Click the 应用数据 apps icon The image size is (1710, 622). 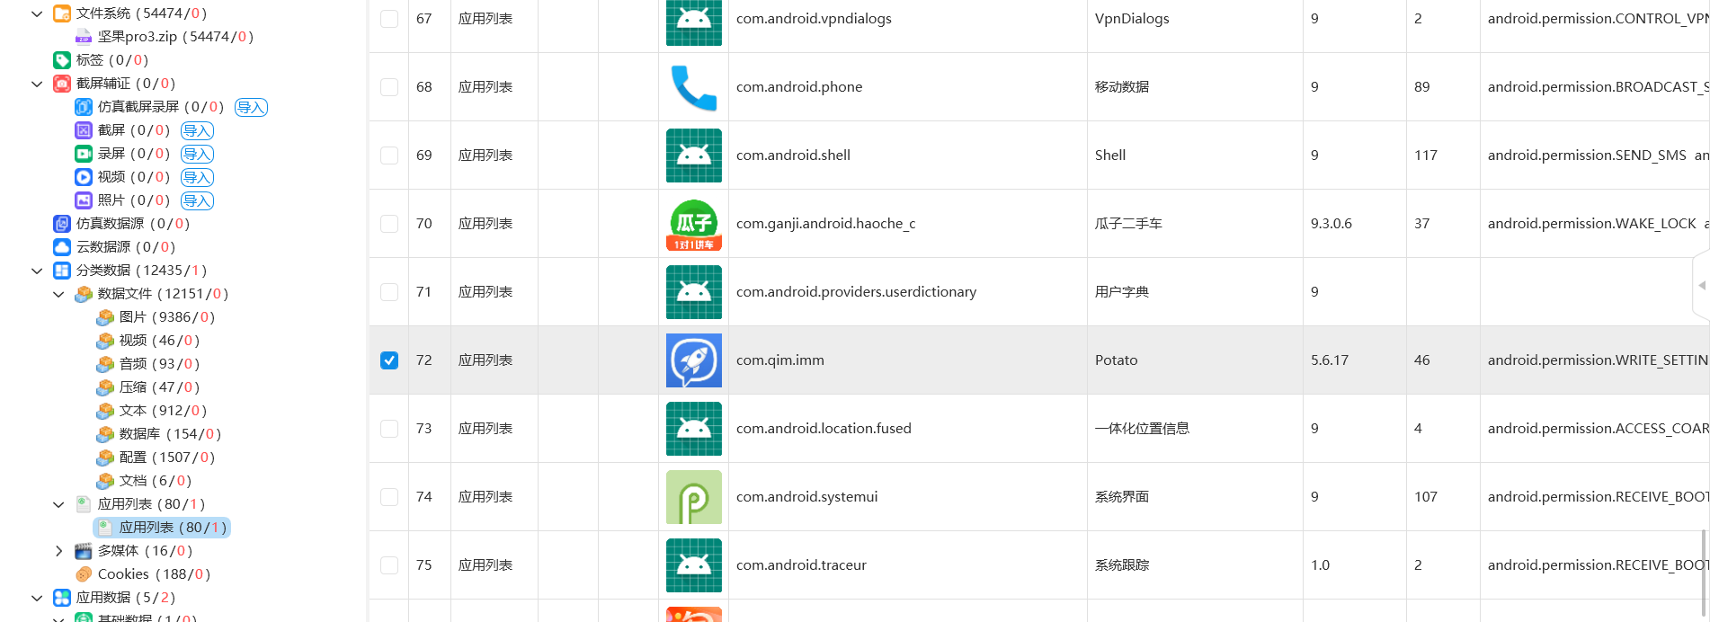[62, 598]
